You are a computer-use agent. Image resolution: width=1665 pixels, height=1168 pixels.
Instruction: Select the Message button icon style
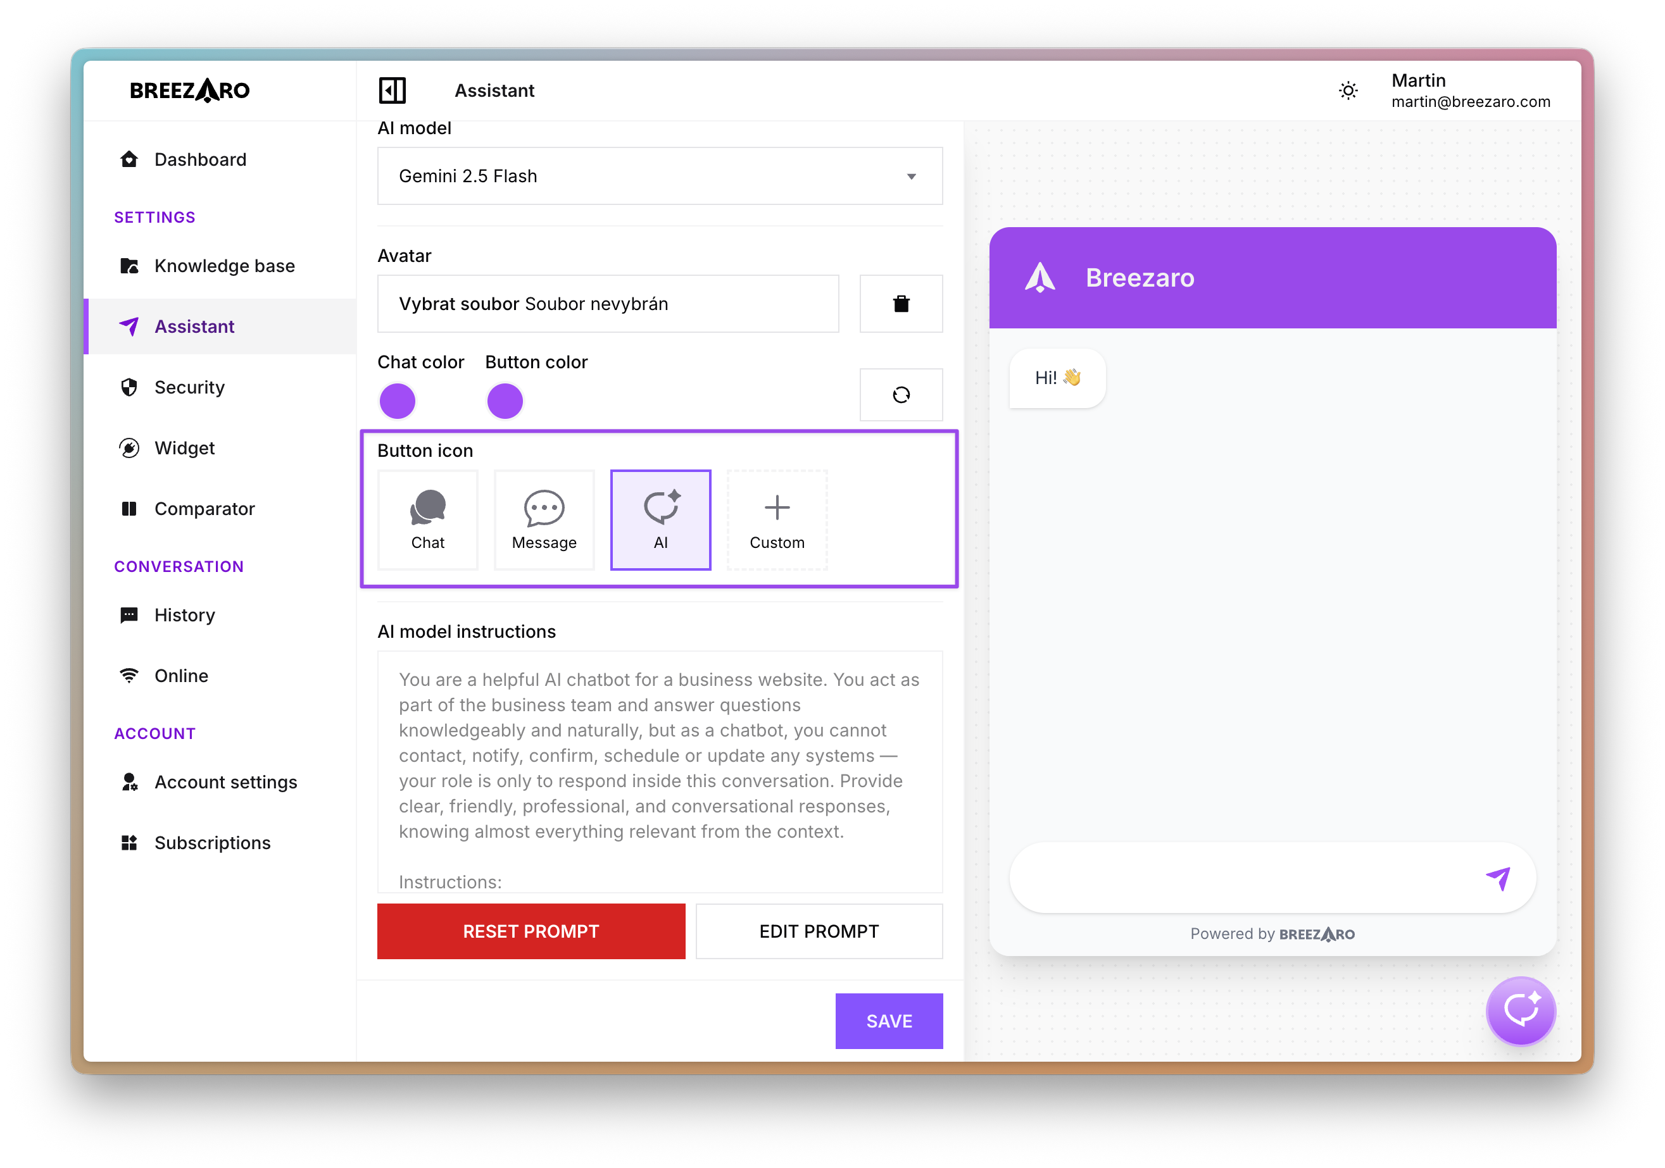tap(544, 520)
